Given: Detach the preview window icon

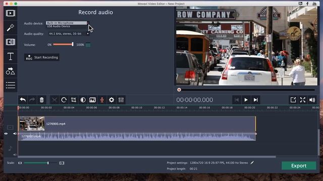Looking at the screenshot, I should tap(293, 100).
